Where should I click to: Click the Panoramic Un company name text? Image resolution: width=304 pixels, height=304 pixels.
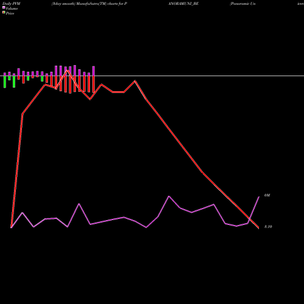pyautogui.click(x=243, y=4)
